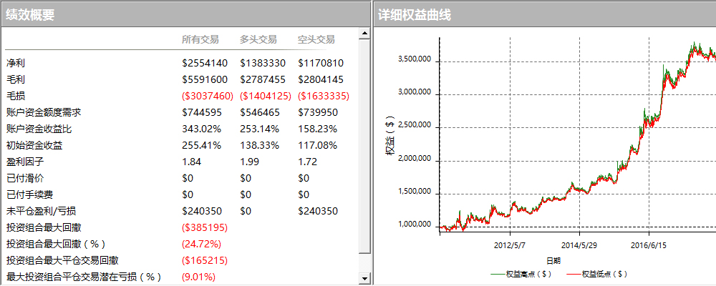The width and height of the screenshot is (716, 286).
Task: Click the 账户资金收益比 value 343.02%
Action: [201, 129]
